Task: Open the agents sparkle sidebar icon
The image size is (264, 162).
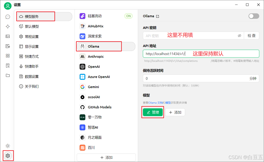Action: [8, 26]
